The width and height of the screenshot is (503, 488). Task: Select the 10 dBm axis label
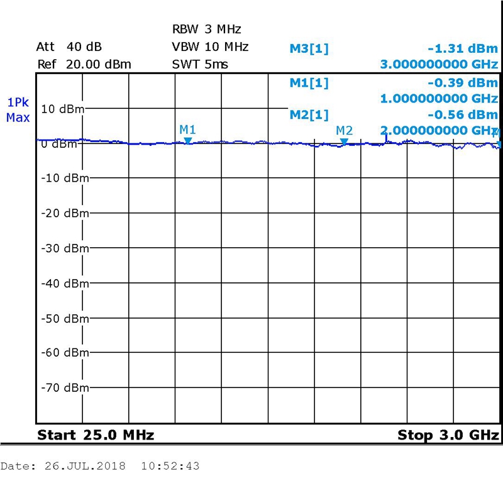tap(62, 109)
